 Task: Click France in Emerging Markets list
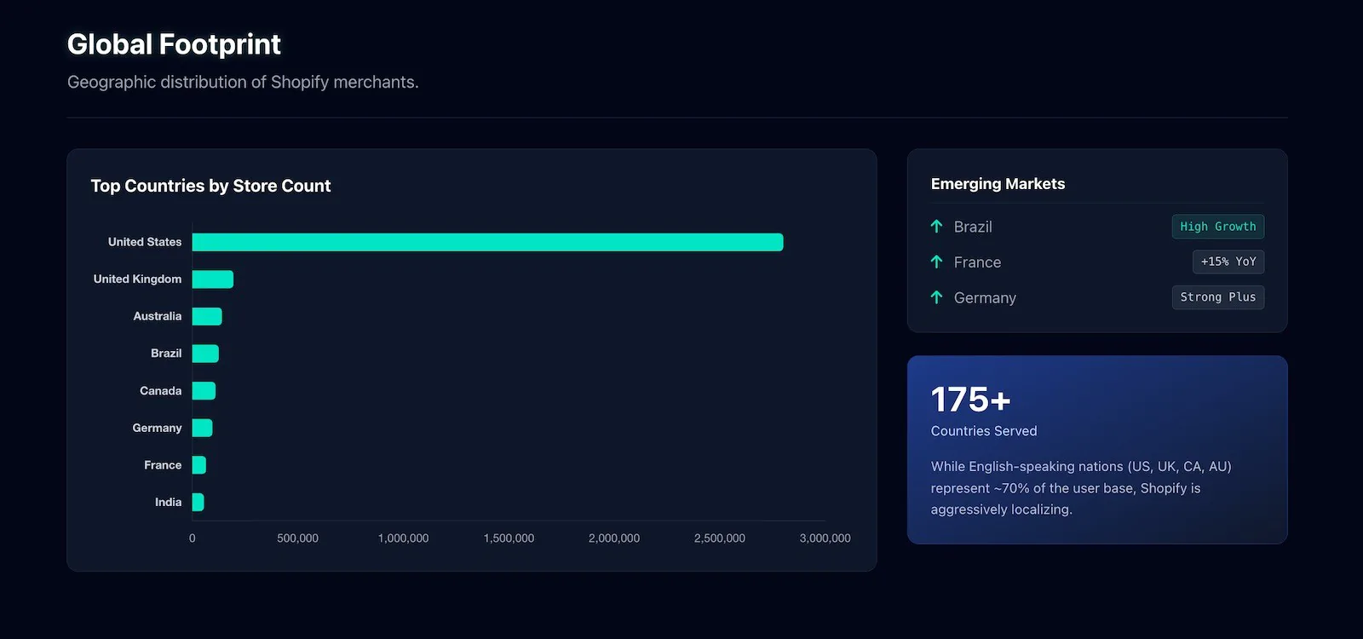click(977, 262)
